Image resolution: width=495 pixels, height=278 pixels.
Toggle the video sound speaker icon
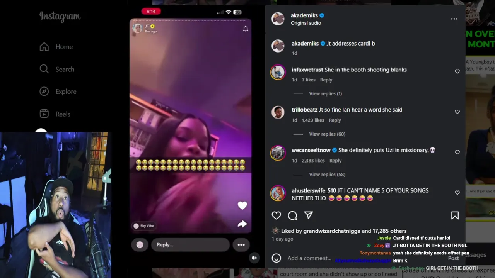tap(254, 258)
